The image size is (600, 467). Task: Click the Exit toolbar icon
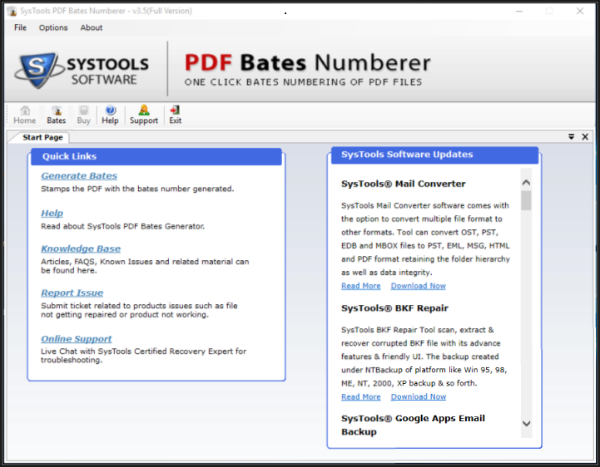point(176,115)
